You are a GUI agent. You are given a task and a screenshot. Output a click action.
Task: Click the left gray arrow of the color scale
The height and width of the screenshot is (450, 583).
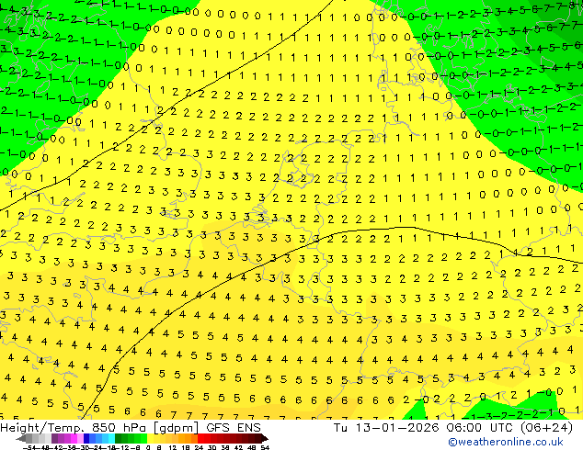click(21, 439)
